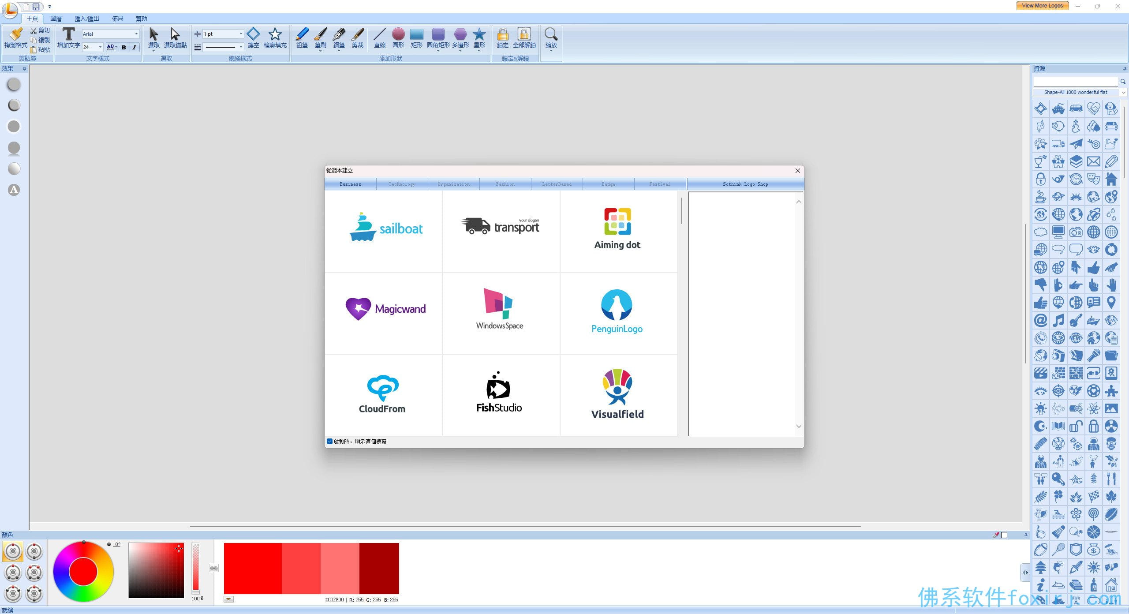Viewport: 1129px width, 614px height.
Task: Open the dropdown arrow below the red swatches
Action: tap(228, 599)
